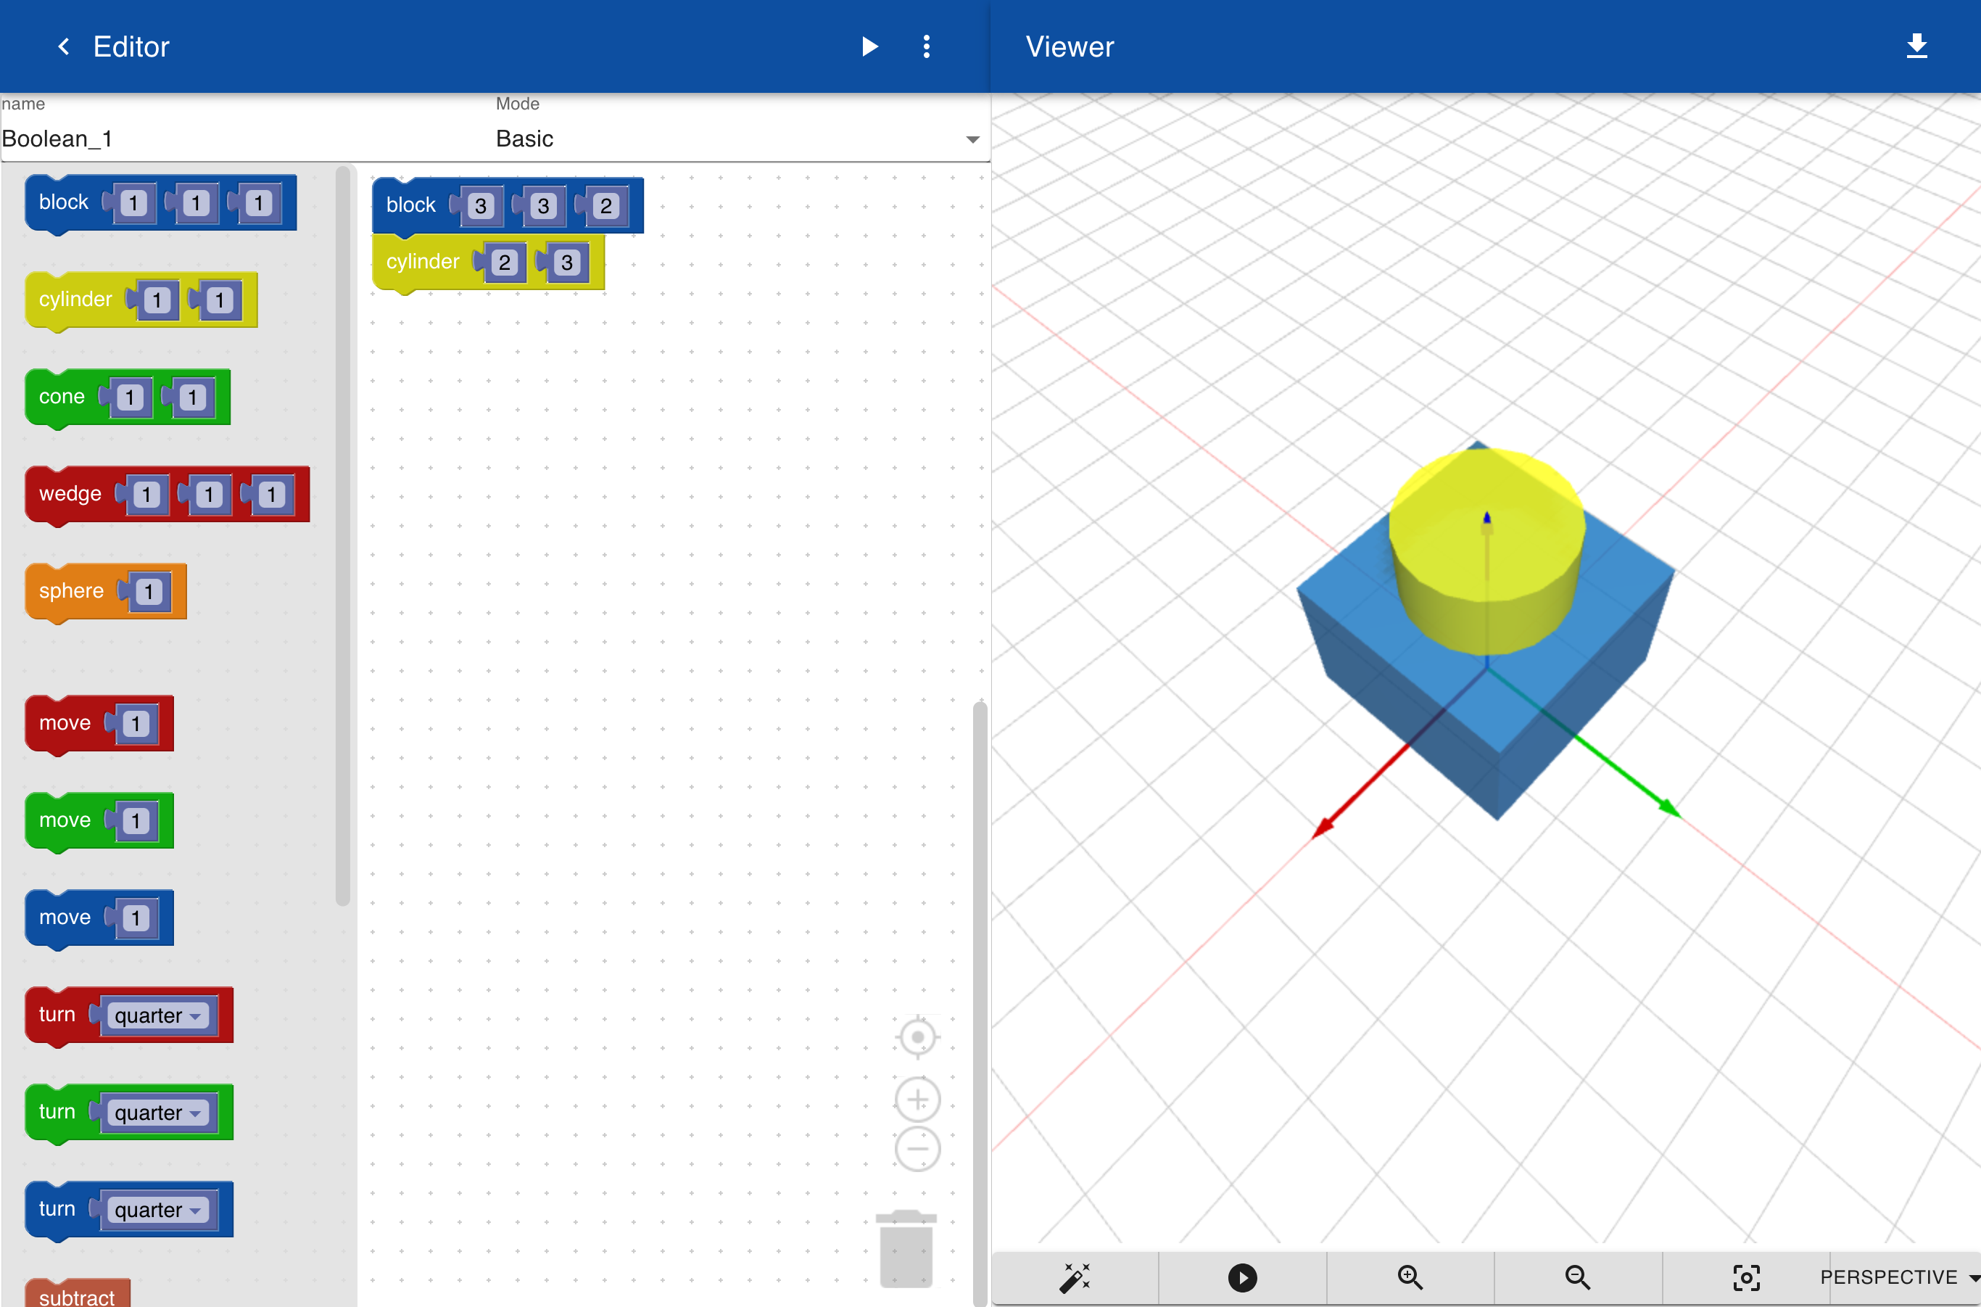The width and height of the screenshot is (1981, 1307).
Task: Fit the model to view with focus icon
Action: 1746,1277
